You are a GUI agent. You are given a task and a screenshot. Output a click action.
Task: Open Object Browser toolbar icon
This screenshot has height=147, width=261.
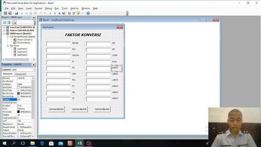[78, 13]
